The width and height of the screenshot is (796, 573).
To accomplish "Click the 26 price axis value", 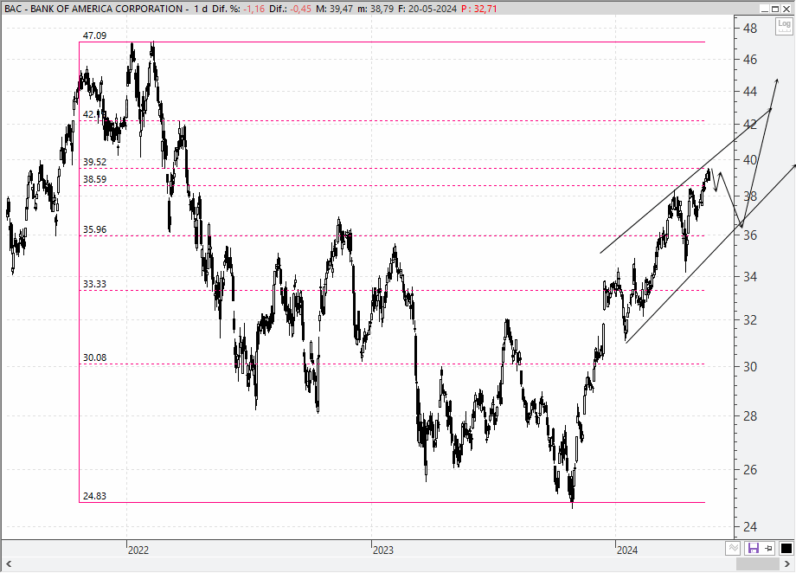I will pyautogui.click(x=750, y=470).
